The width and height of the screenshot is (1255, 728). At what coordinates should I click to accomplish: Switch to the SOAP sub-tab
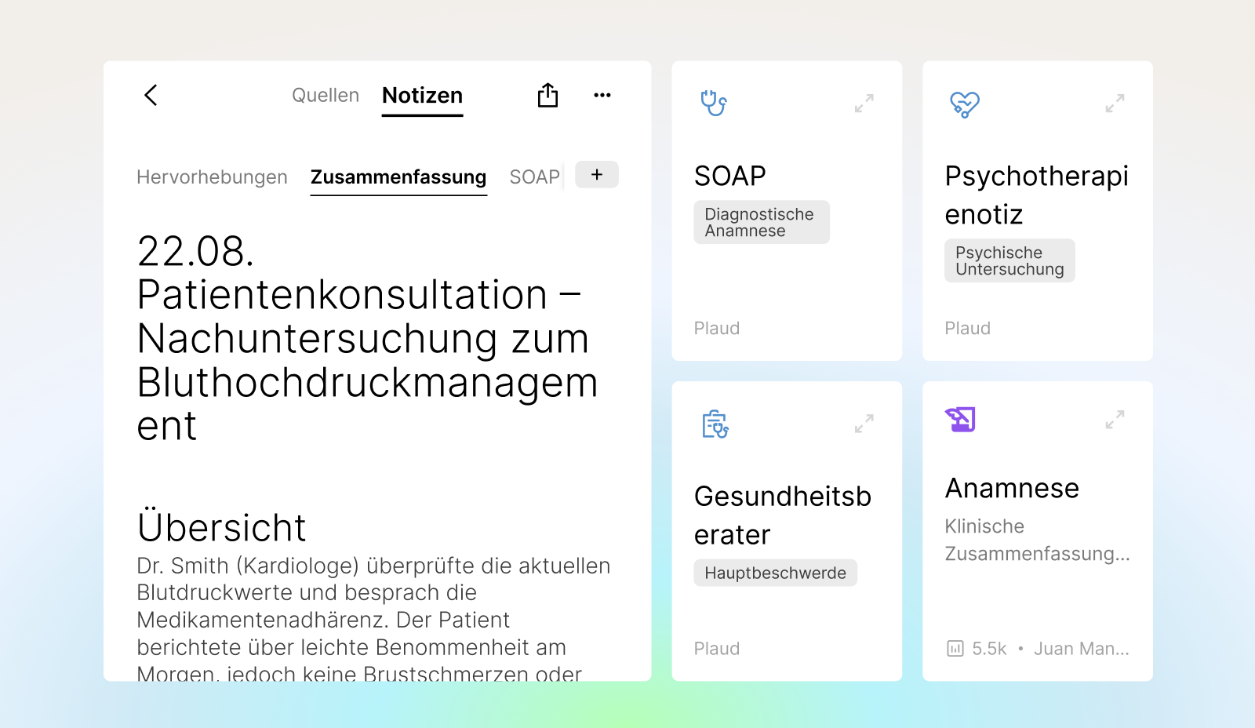click(x=534, y=177)
